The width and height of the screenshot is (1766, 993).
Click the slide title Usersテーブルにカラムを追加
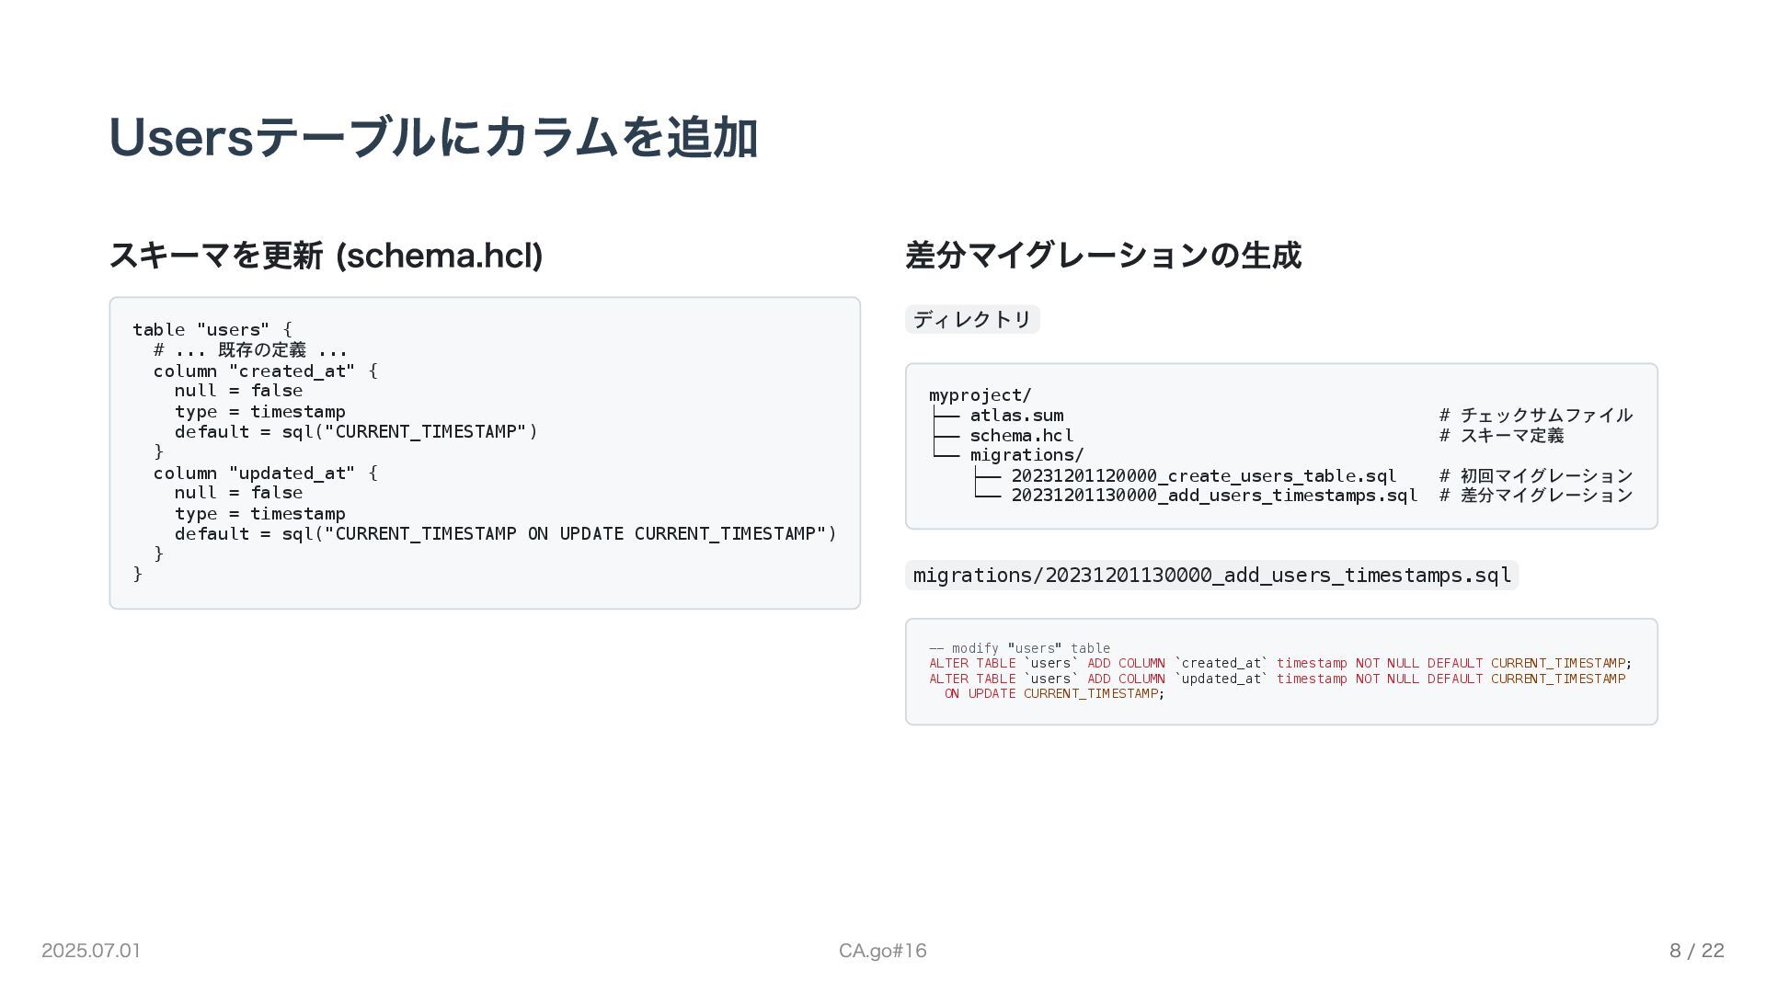(432, 138)
